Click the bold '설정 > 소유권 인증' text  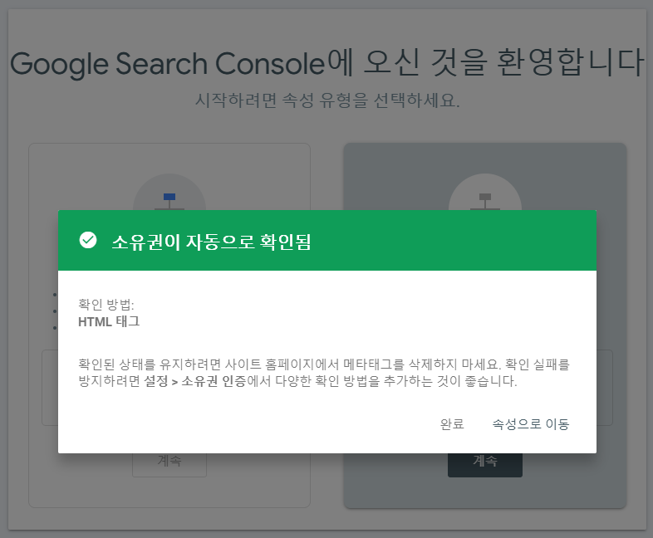195,381
